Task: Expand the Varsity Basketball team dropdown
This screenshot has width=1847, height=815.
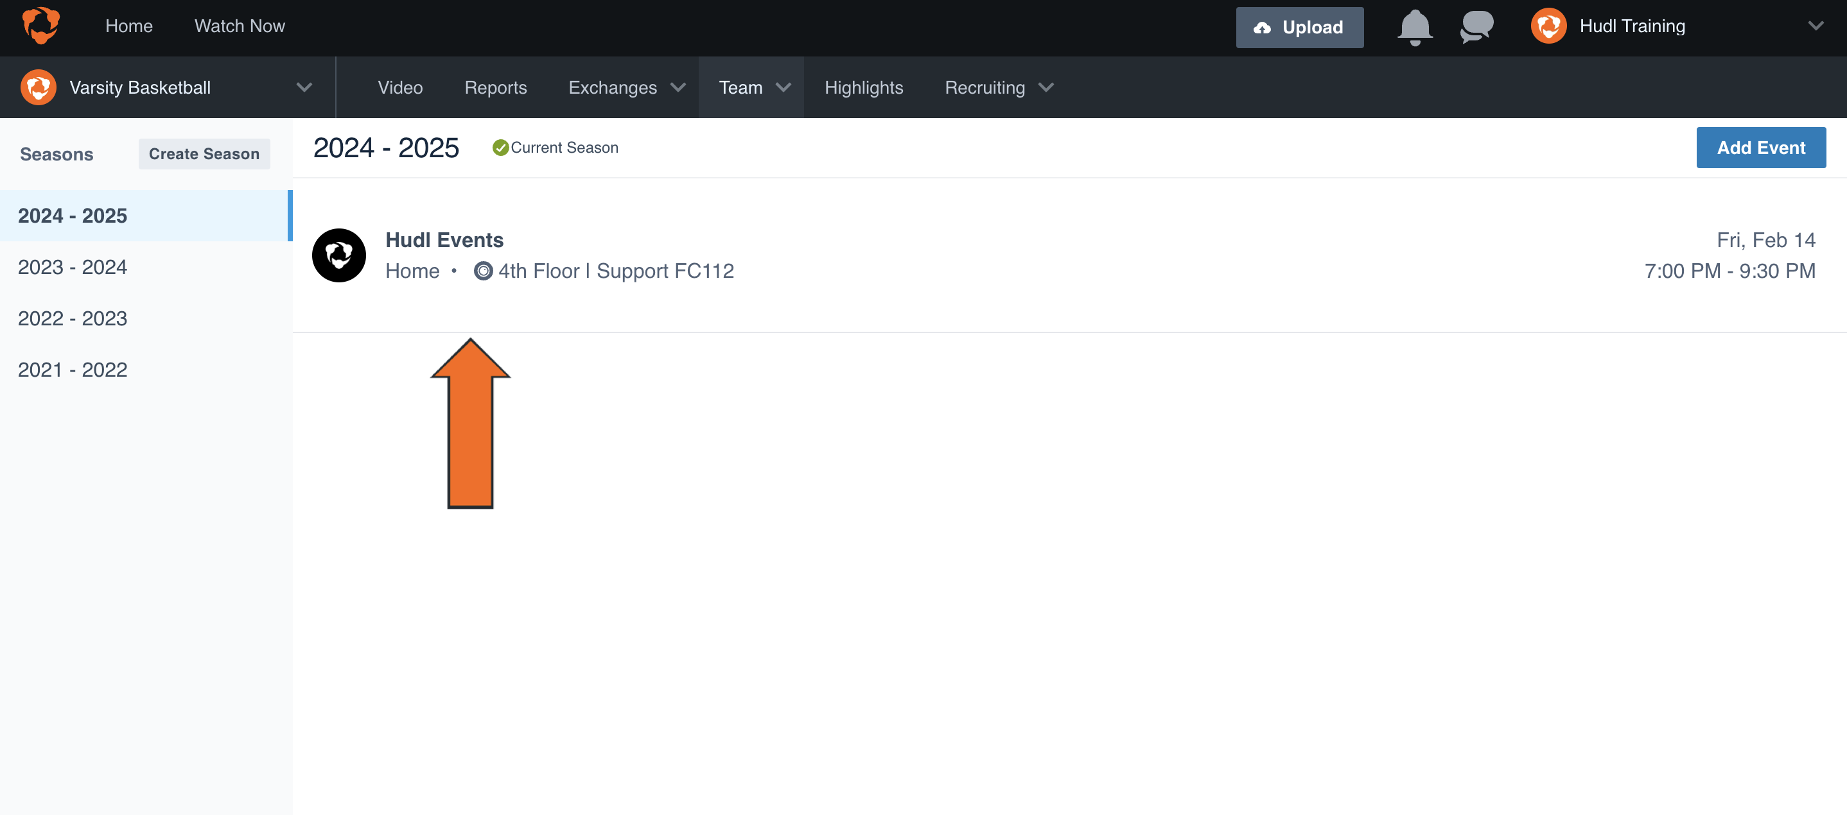Action: click(x=304, y=87)
